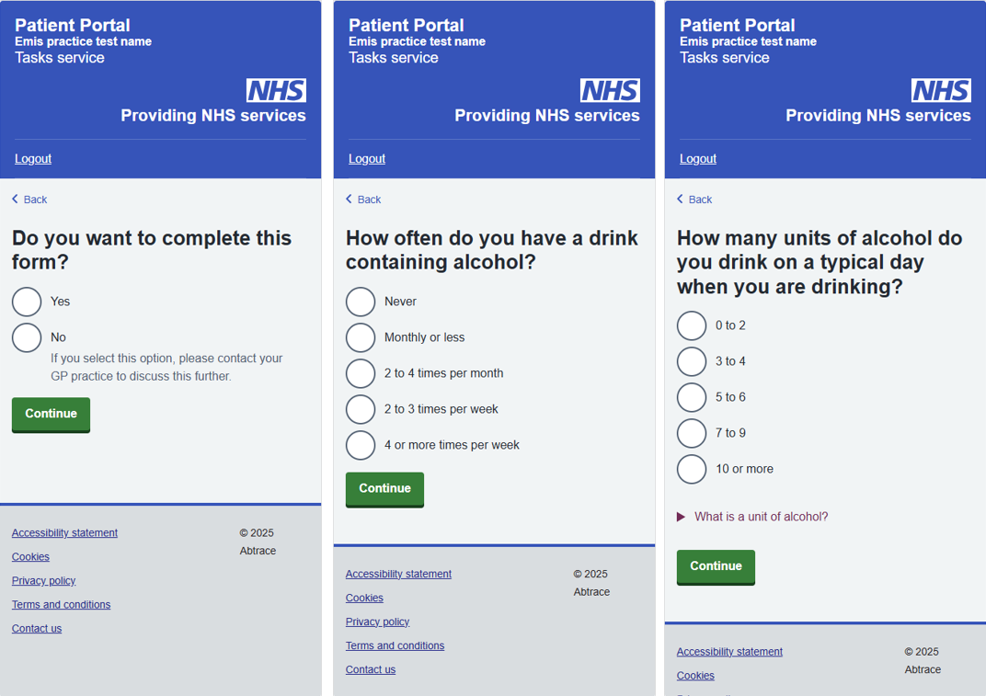Go back from the 'How many units' question

(694, 200)
